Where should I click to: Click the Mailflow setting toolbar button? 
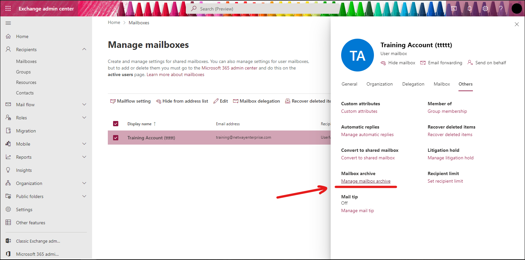tap(130, 101)
